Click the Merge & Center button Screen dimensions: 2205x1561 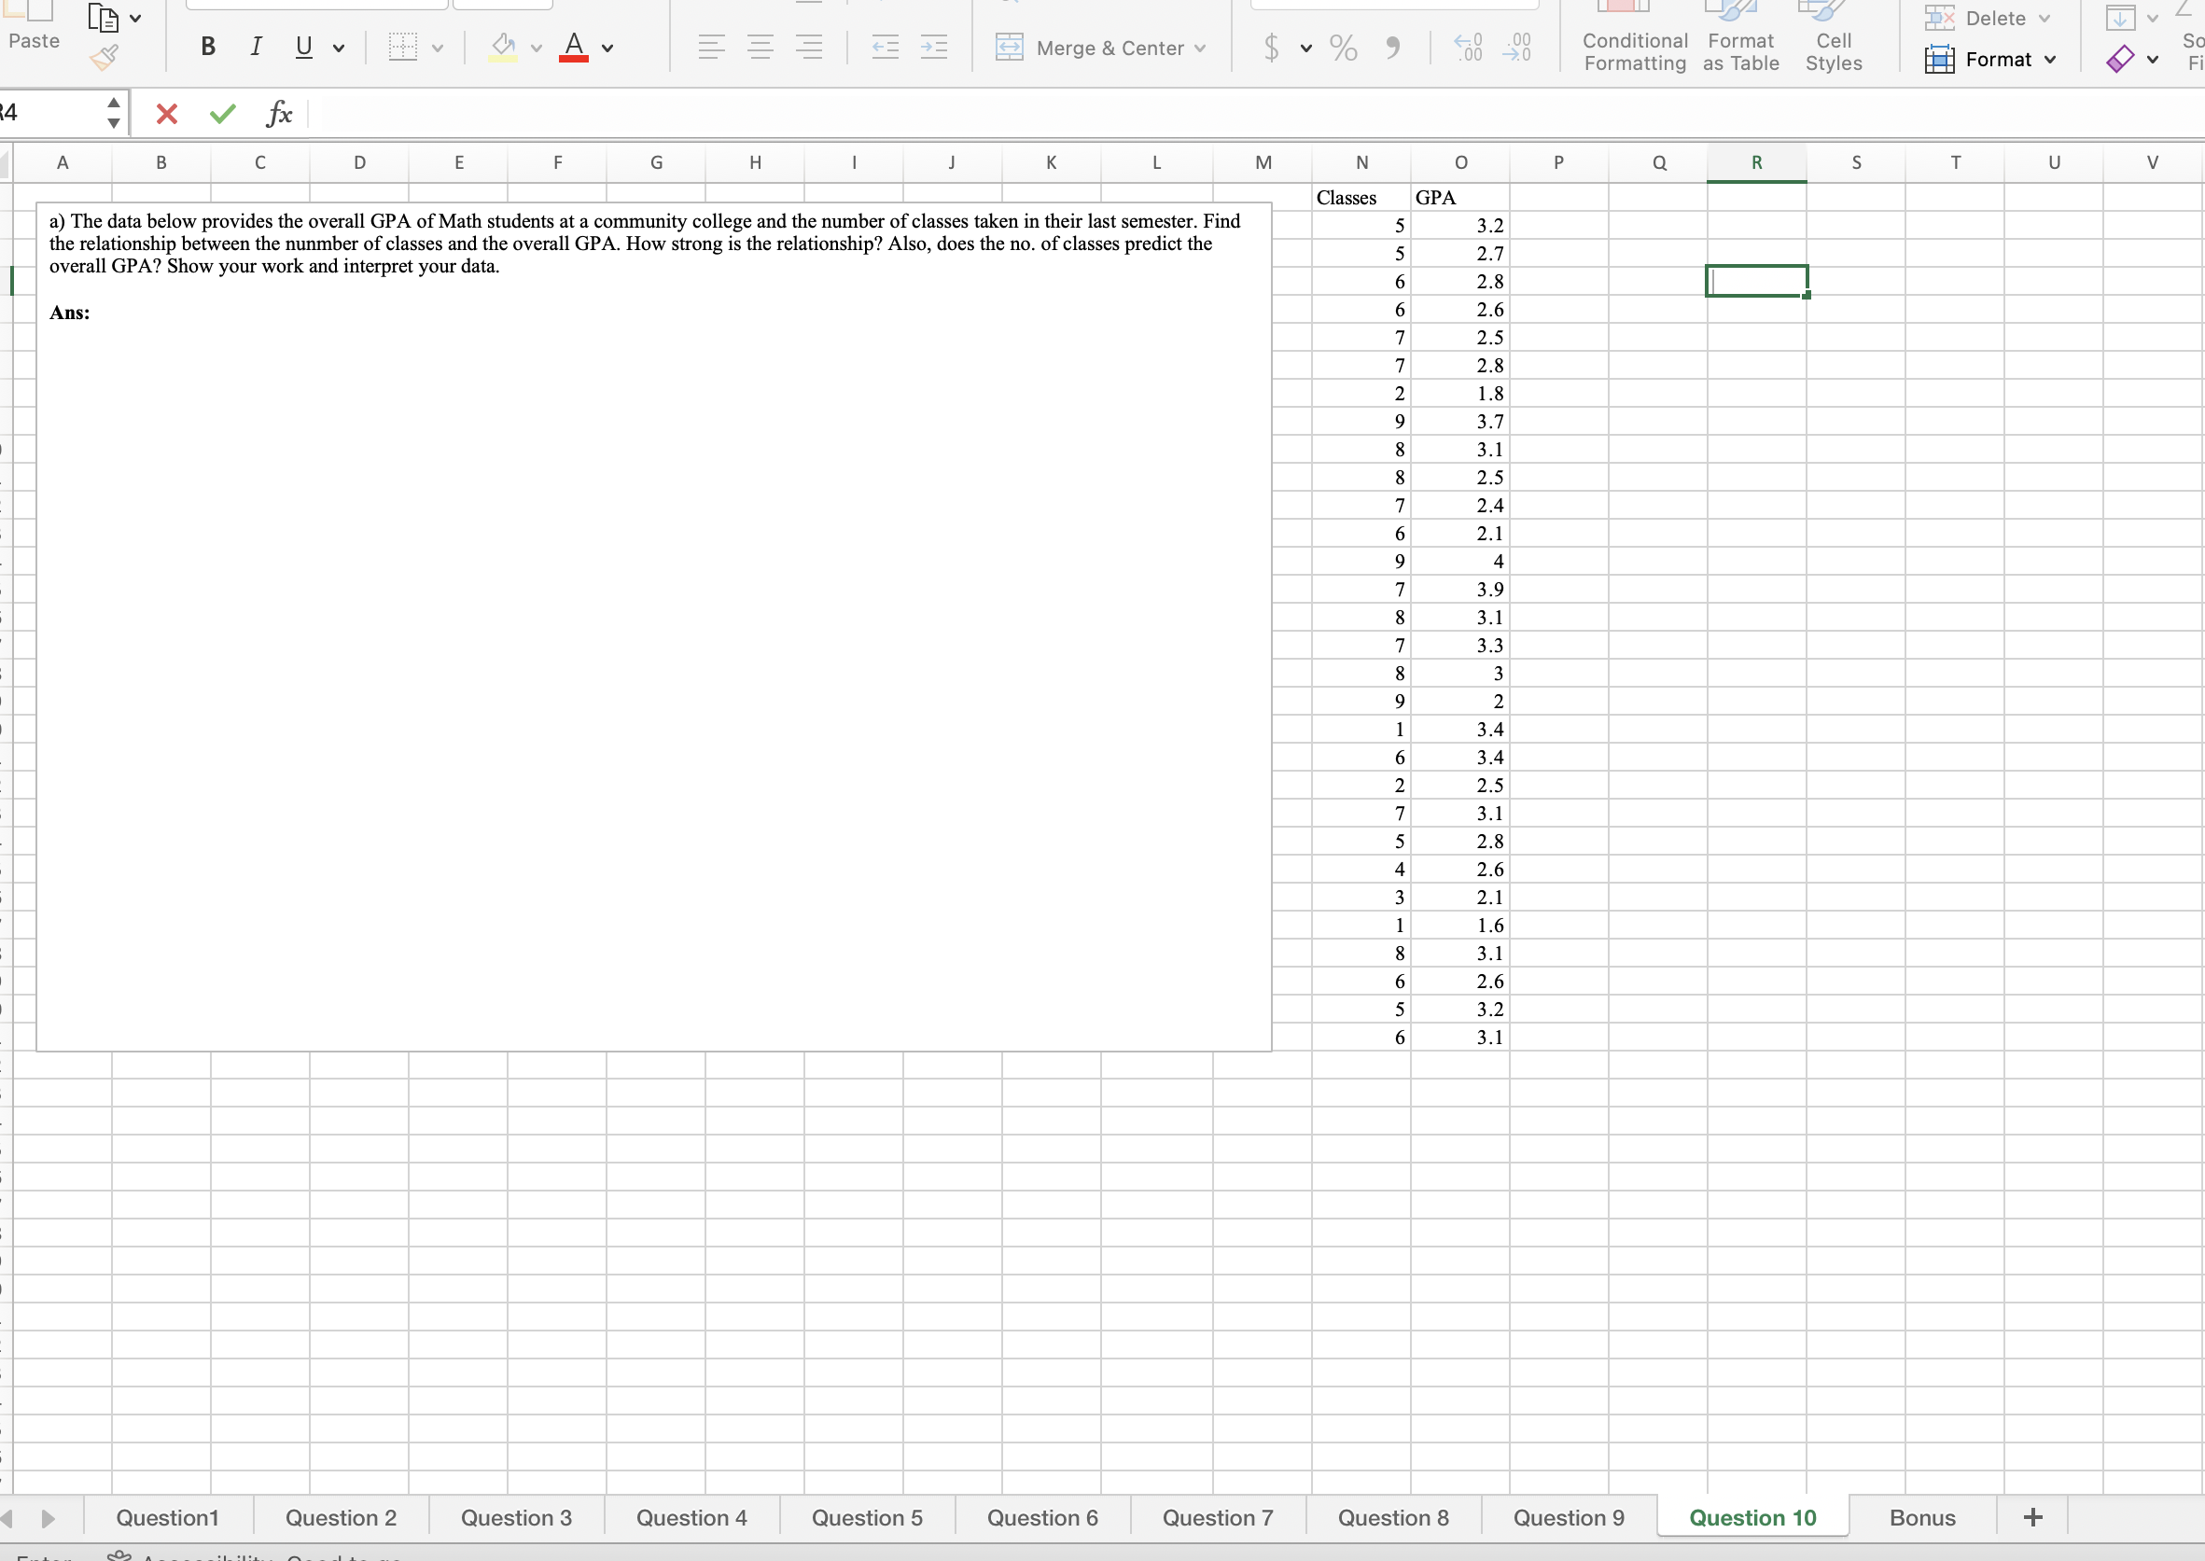(1101, 47)
